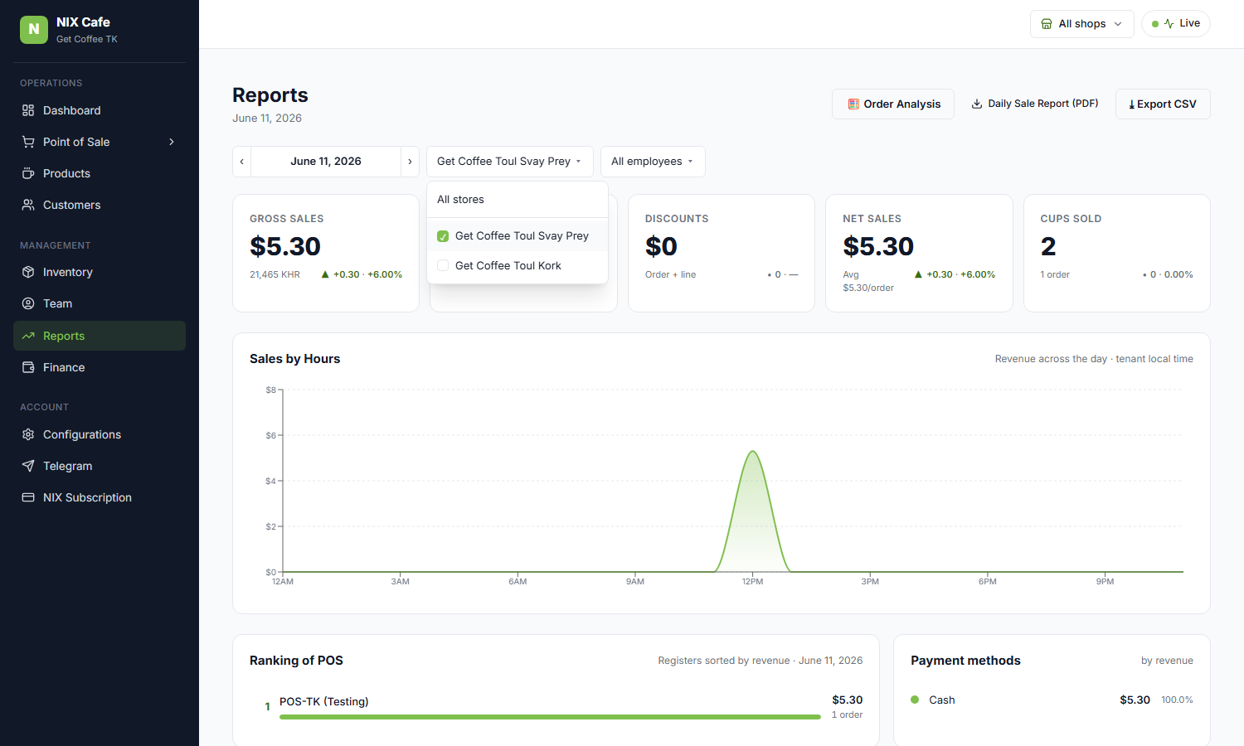Screen dimensions: 1244x746
Task: Click the Customers people icon
Action: click(x=28, y=205)
